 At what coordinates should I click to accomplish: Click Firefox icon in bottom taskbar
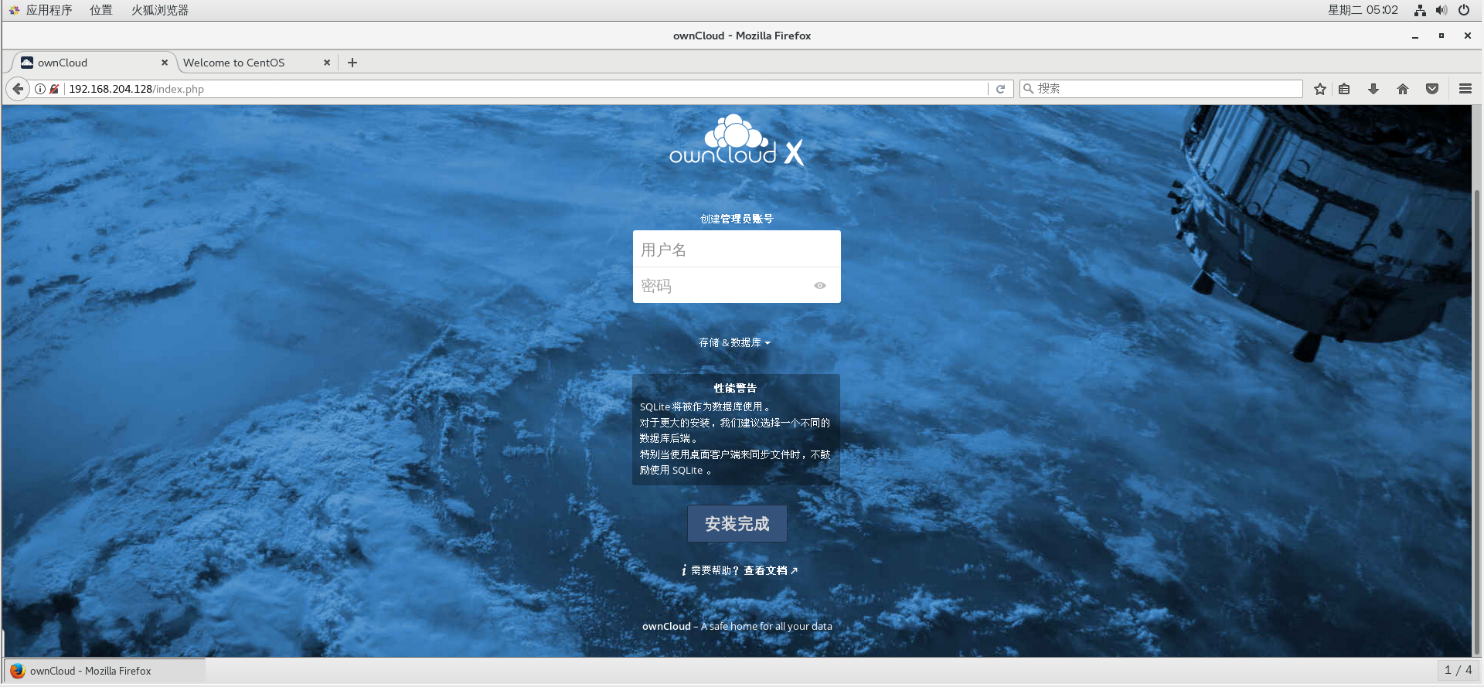[18, 671]
